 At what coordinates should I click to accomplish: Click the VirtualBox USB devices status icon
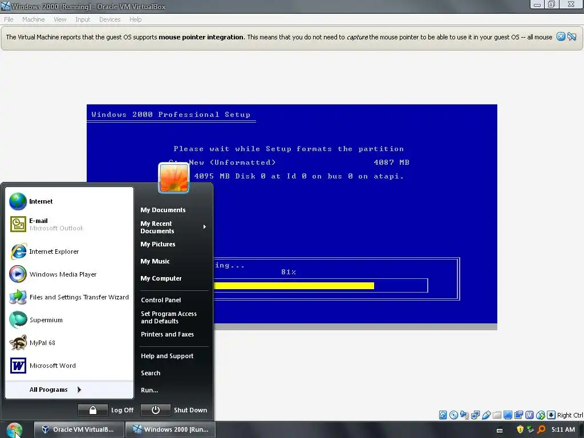click(486, 415)
